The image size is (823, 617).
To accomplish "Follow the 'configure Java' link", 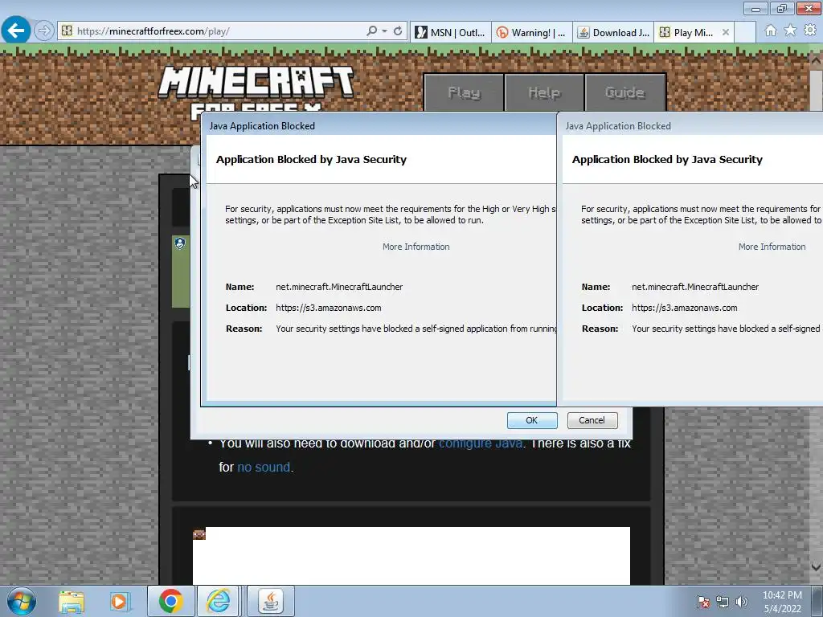I will tap(481, 443).
